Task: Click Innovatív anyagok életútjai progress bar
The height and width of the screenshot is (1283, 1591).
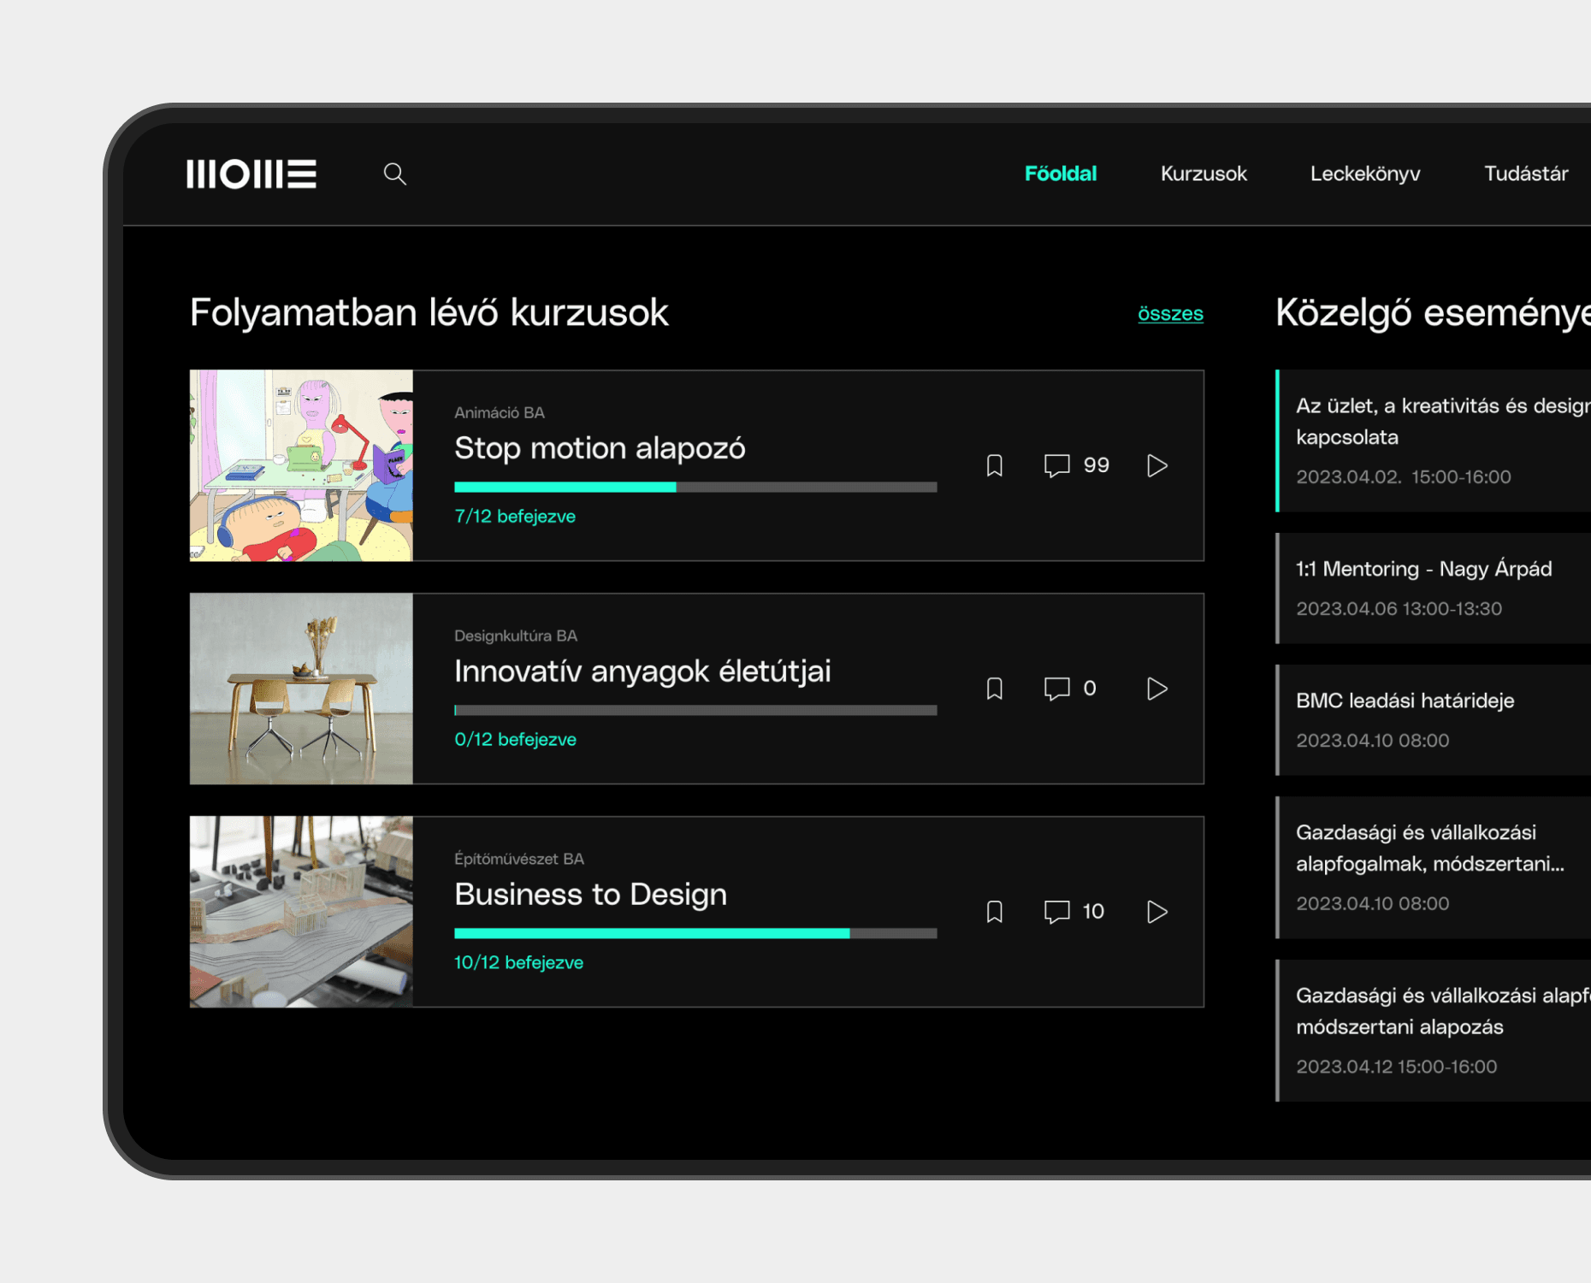Action: click(x=695, y=711)
